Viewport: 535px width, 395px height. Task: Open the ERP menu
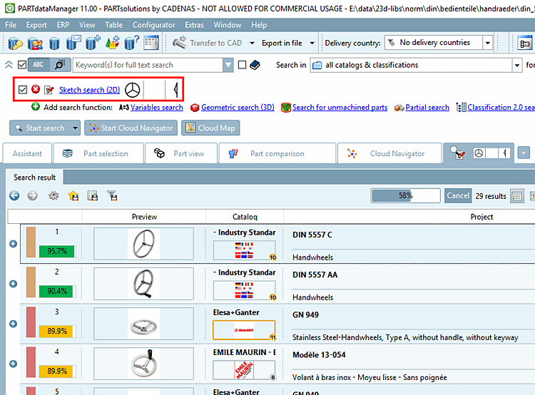[x=63, y=25]
